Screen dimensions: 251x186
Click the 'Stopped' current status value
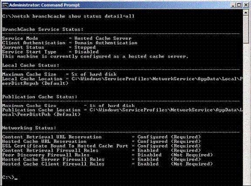coord(85,47)
